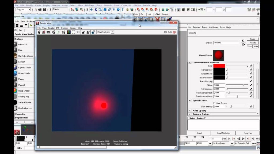Open the Maya Software renderer dropdown
The height and width of the screenshot is (154, 274).
[x=113, y=32]
